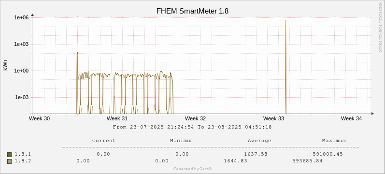This screenshot has height=174, width=385.
Task: Click the average value 1644.83
Action: pyautogui.click(x=235, y=161)
